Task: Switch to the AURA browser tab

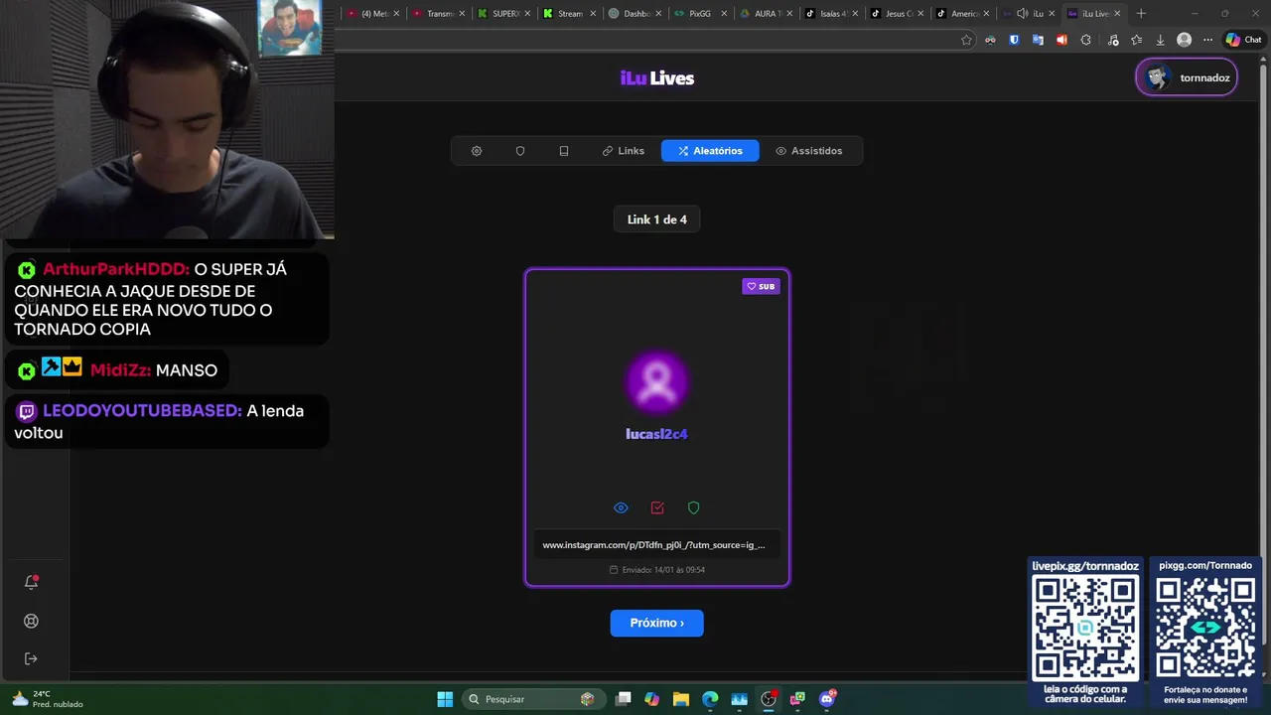Action: (765, 14)
